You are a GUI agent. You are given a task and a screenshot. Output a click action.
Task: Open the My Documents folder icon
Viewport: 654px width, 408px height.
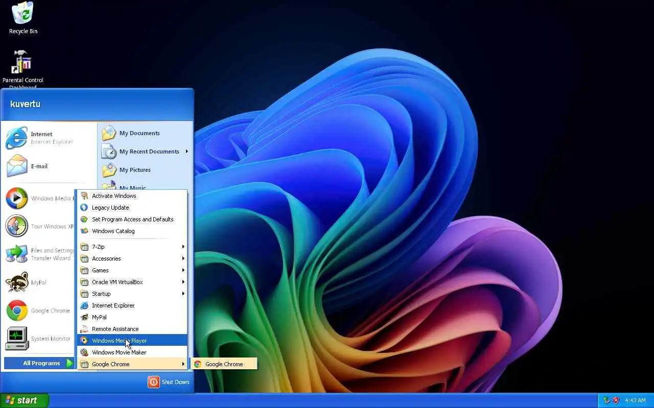[109, 133]
